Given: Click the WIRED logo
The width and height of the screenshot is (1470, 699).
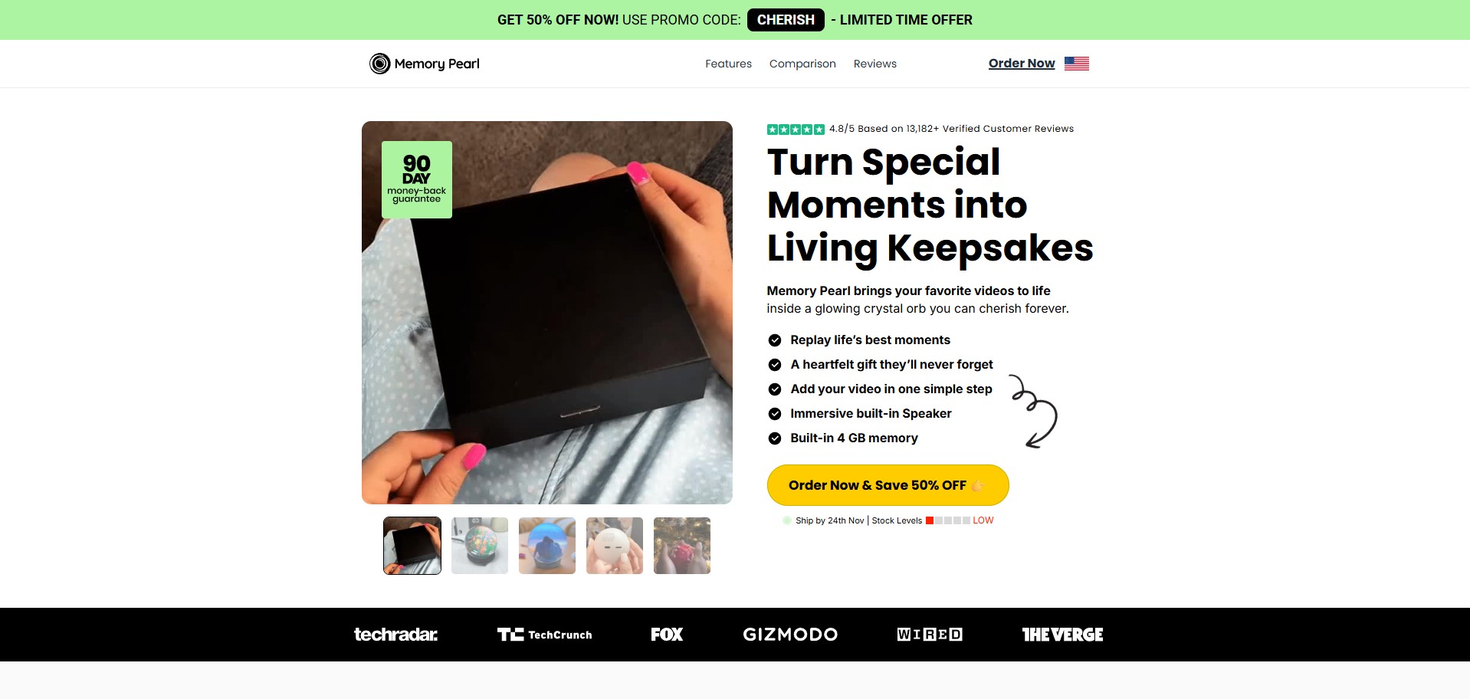Looking at the screenshot, I should [930, 635].
